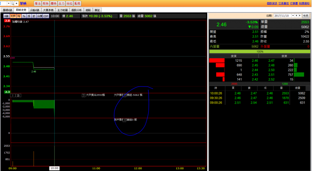Select the CDP indicator button
Viewport: 312px width, 171px height.
tap(46, 16)
